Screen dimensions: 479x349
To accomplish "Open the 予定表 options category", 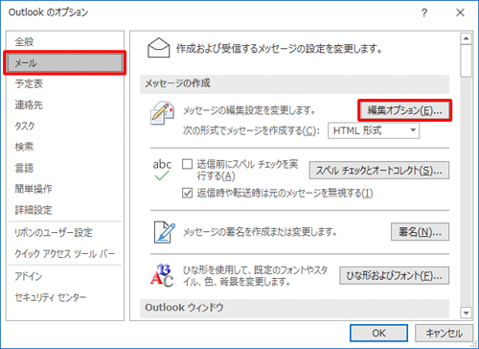I will tap(65, 83).
